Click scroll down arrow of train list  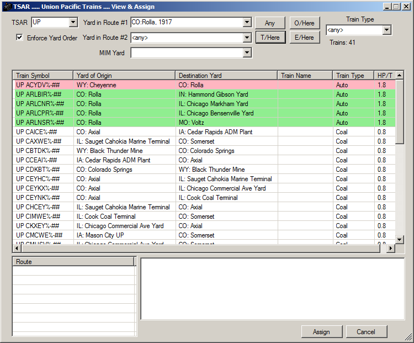[400, 239]
